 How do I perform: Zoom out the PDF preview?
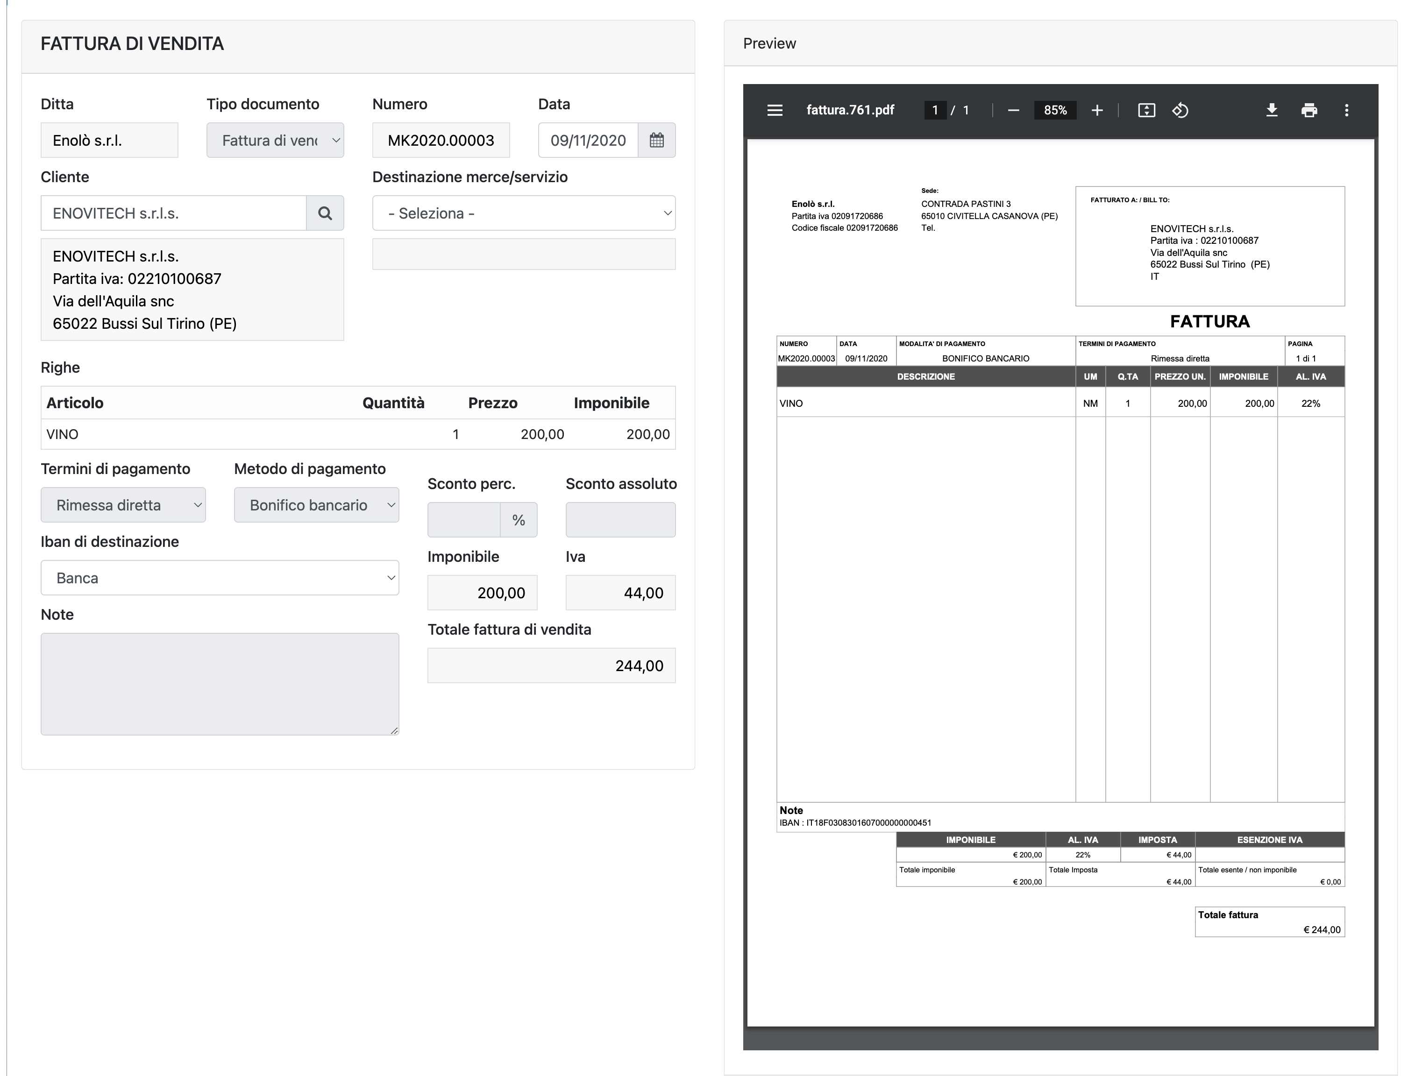click(1013, 110)
